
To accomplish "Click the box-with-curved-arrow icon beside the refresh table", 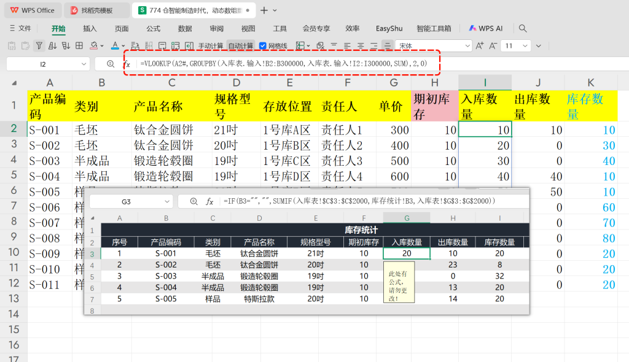I will (x=162, y=45).
